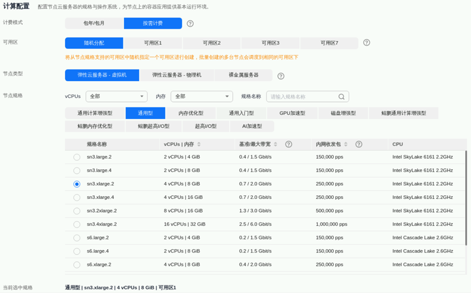The height and width of the screenshot is (293, 471).
Task: Open the 内存 filter dropdown
Action: (202, 97)
